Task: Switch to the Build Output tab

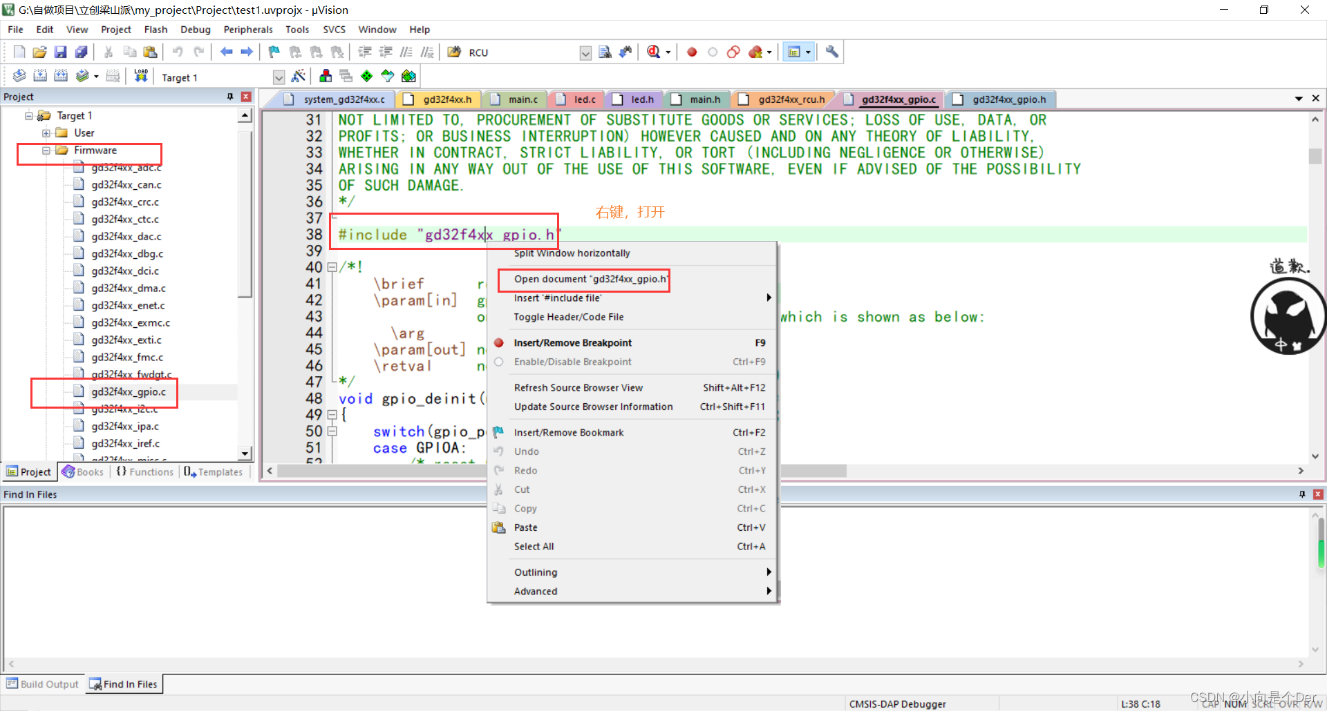Action: pyautogui.click(x=43, y=684)
